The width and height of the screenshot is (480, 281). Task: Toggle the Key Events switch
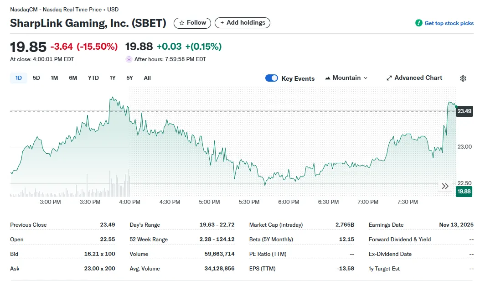[272, 78]
